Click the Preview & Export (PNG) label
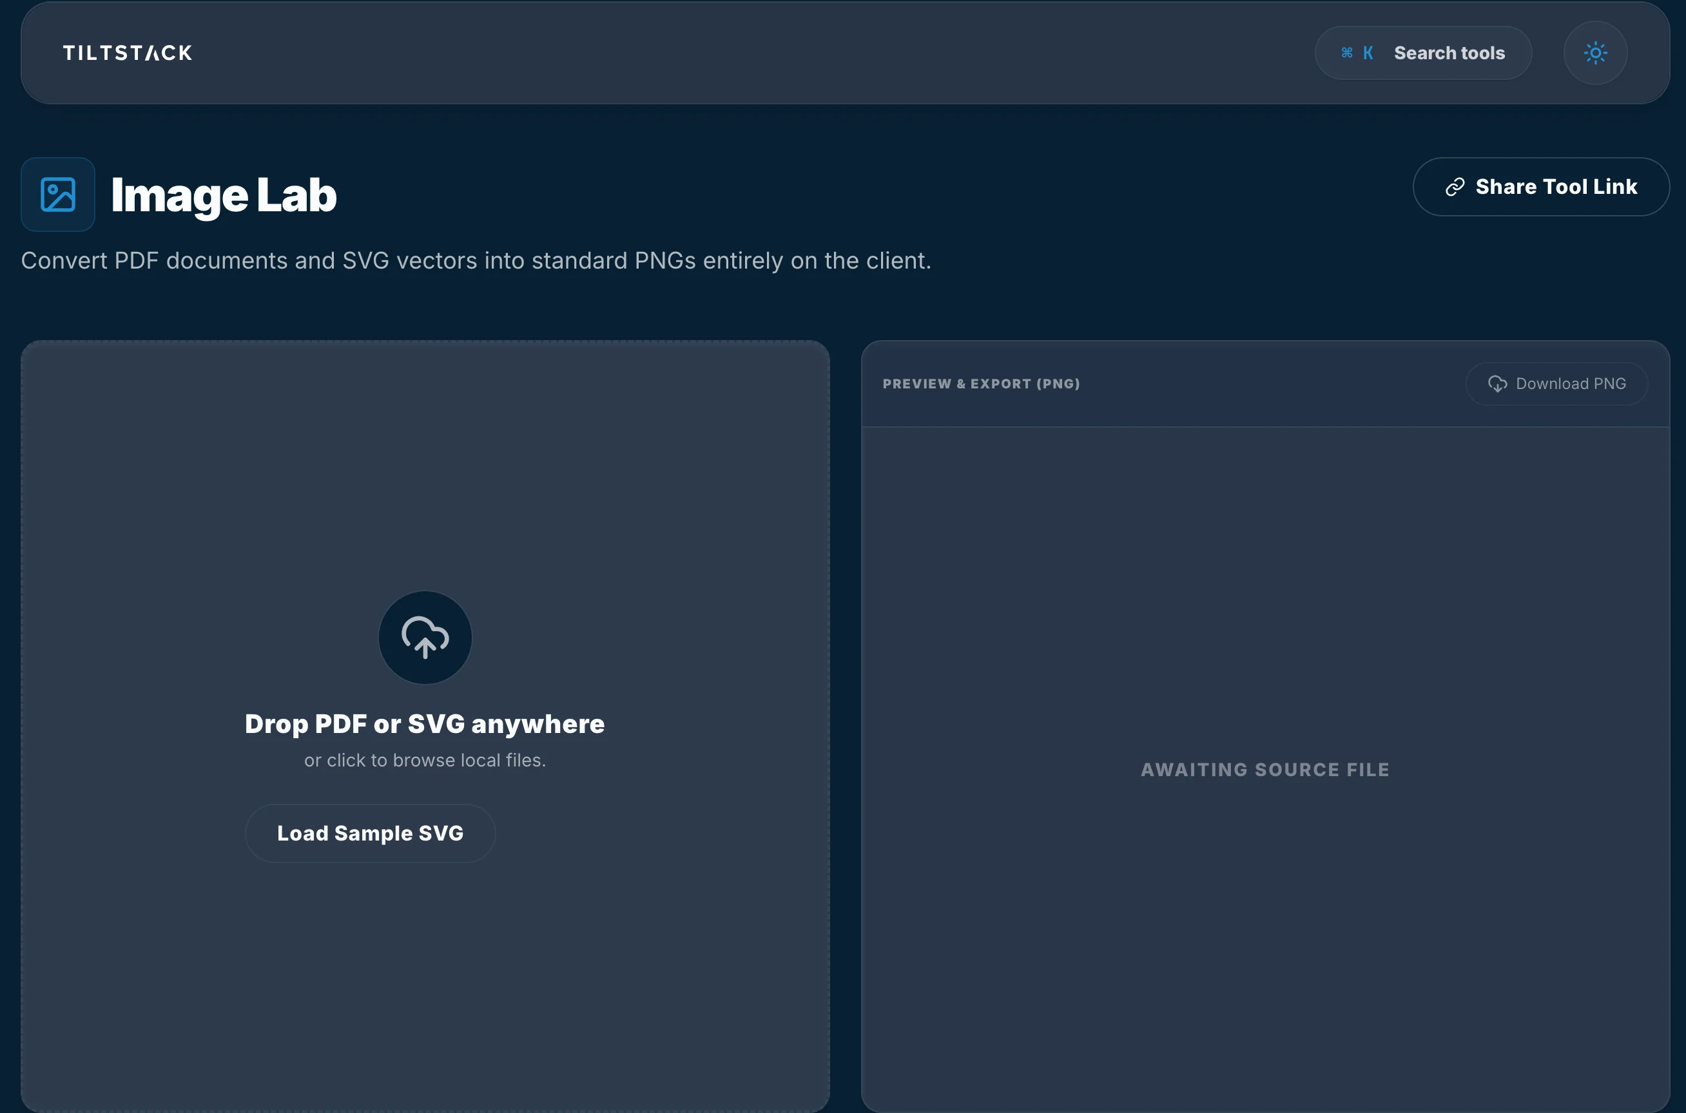Image resolution: width=1686 pixels, height=1113 pixels. (981, 384)
